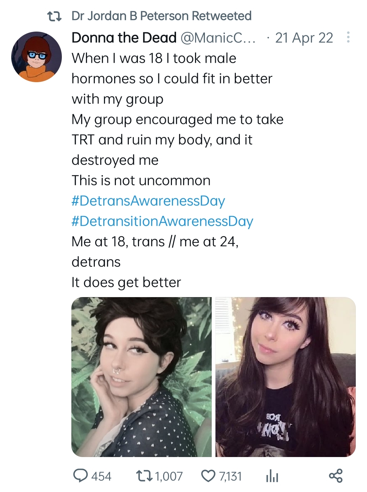Open Dr Jordan B Peterson Retweeted label

tap(161, 16)
